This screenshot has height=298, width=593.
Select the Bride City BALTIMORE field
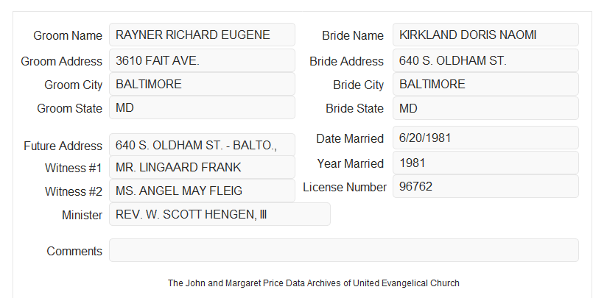tap(485, 84)
